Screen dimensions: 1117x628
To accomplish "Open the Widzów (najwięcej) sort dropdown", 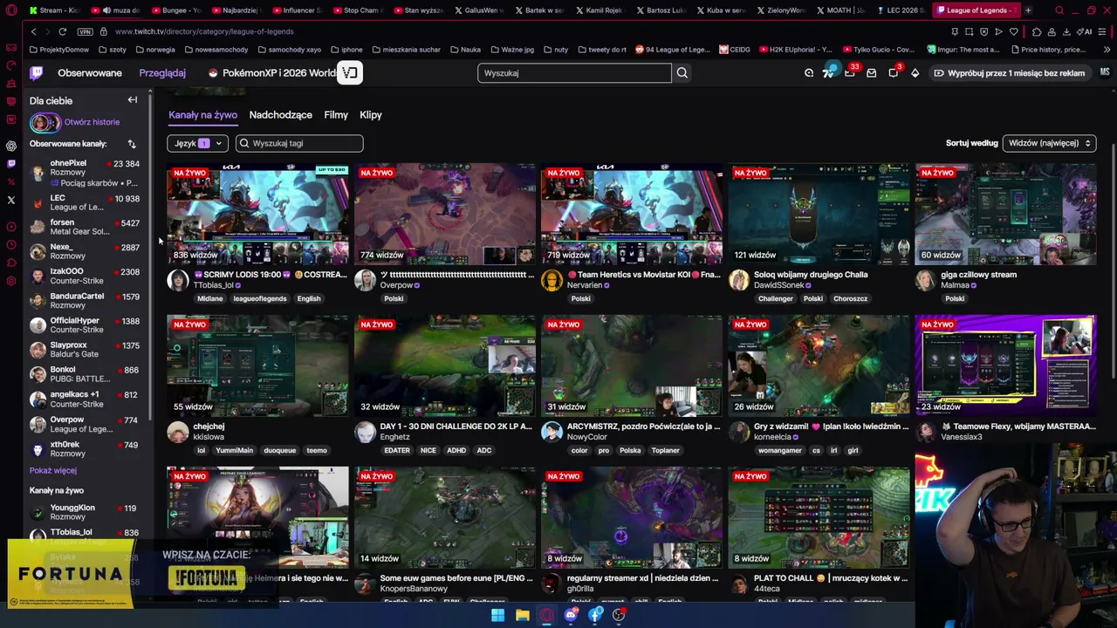I will [x=1049, y=143].
